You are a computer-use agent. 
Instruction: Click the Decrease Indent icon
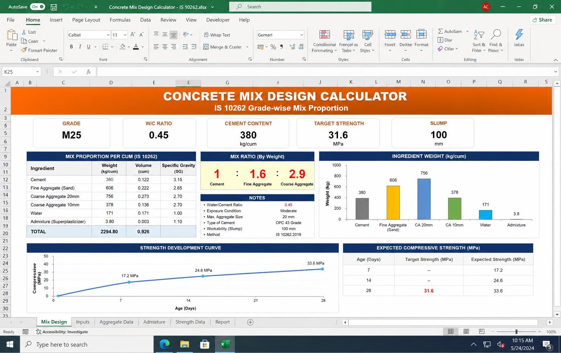coord(185,47)
